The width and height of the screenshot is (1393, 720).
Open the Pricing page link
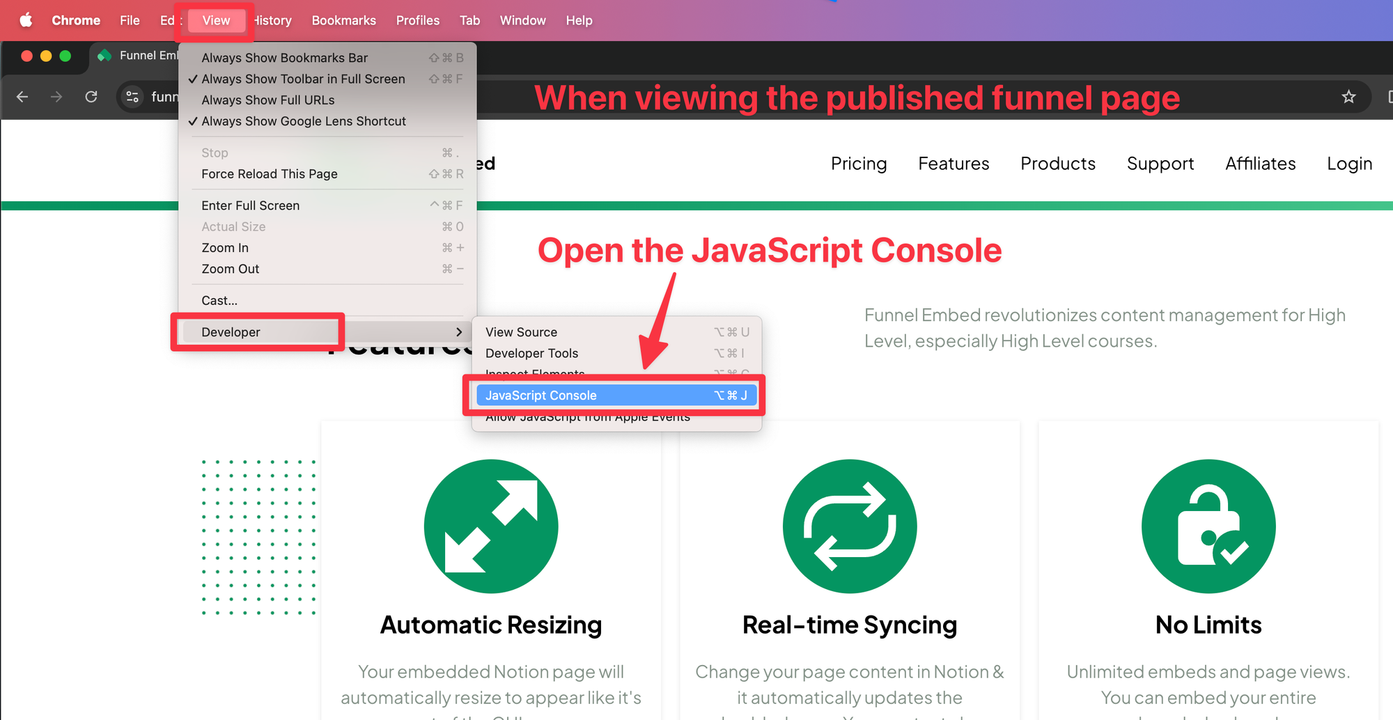pyautogui.click(x=859, y=164)
